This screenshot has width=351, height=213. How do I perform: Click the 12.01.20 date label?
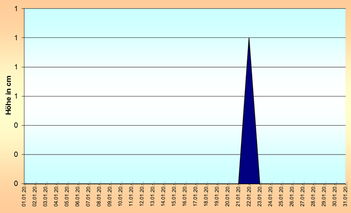pos(142,196)
